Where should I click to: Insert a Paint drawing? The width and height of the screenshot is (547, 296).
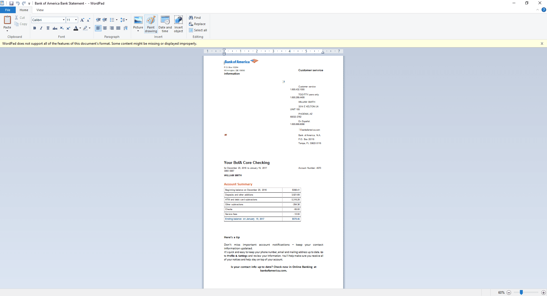pos(151,24)
